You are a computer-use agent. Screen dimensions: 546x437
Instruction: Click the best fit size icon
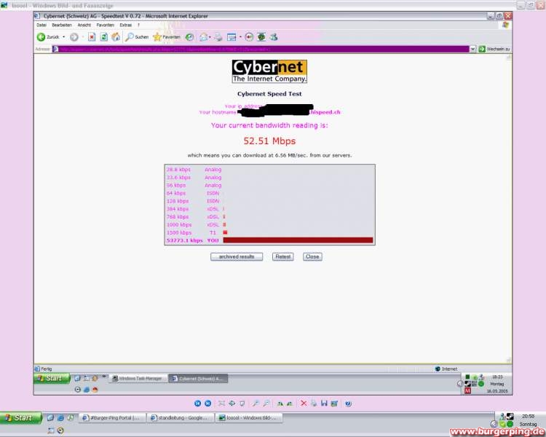click(221, 403)
